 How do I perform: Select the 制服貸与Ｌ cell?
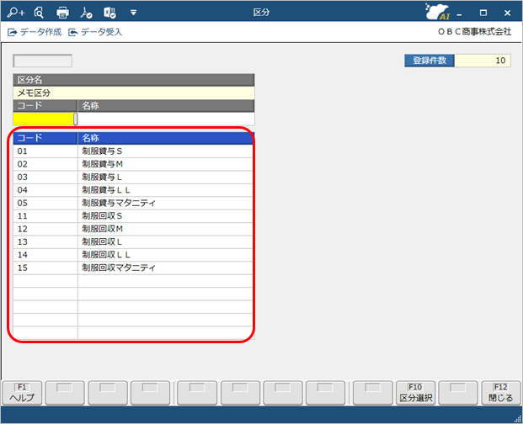pos(165,178)
